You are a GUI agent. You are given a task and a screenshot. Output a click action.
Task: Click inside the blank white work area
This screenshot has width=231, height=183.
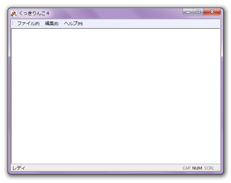pos(115,96)
